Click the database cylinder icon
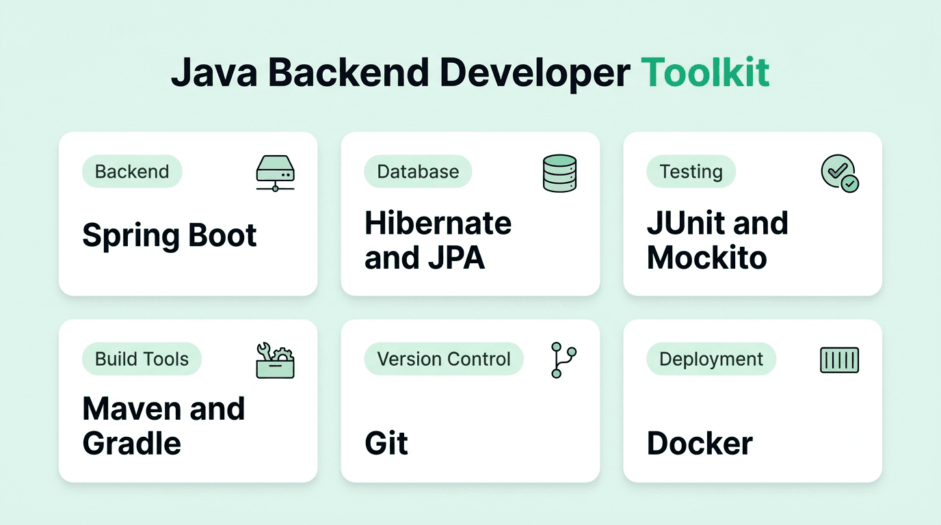Viewport: 941px width, 525px height. click(559, 173)
